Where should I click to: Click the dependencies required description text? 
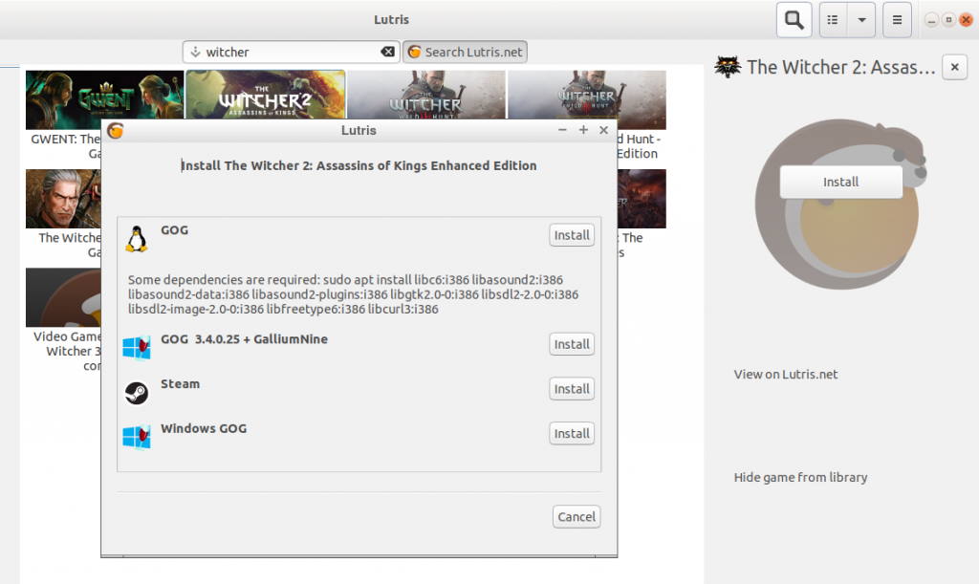(354, 294)
